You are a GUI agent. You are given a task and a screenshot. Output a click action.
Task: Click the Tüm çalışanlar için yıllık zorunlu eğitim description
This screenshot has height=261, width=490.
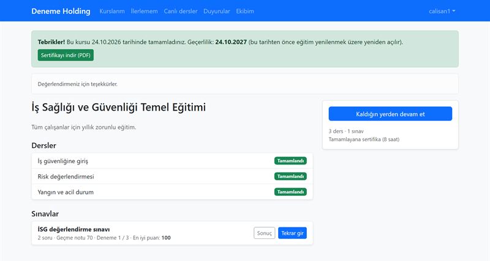tap(84, 127)
